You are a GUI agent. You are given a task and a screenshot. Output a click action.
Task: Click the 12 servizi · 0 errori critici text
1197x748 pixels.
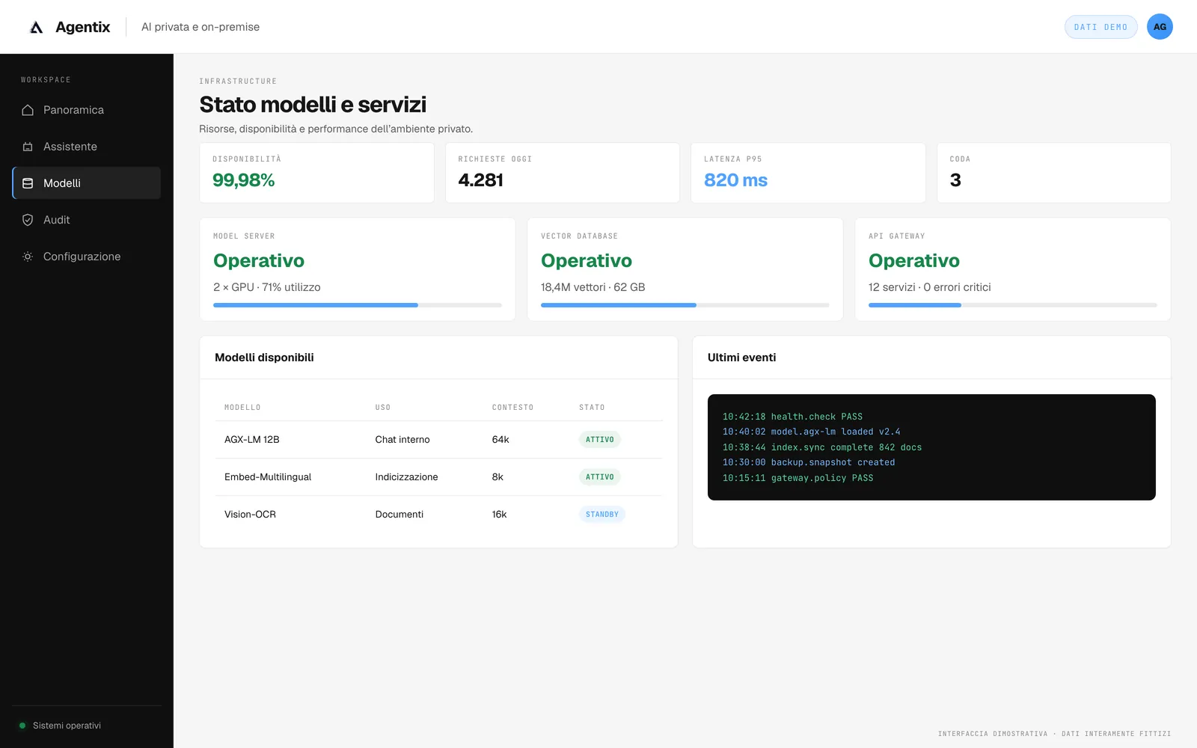pyautogui.click(x=929, y=287)
